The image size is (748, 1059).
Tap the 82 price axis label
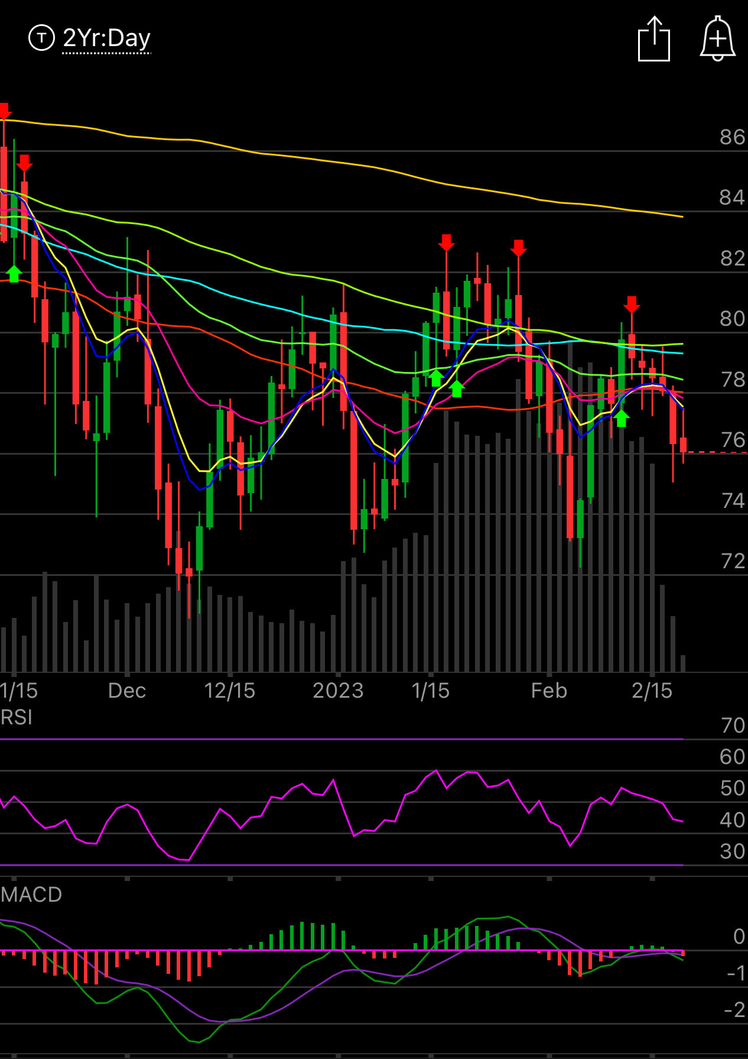(732, 258)
